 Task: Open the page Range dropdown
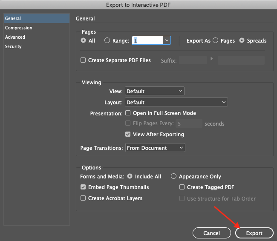(167, 40)
